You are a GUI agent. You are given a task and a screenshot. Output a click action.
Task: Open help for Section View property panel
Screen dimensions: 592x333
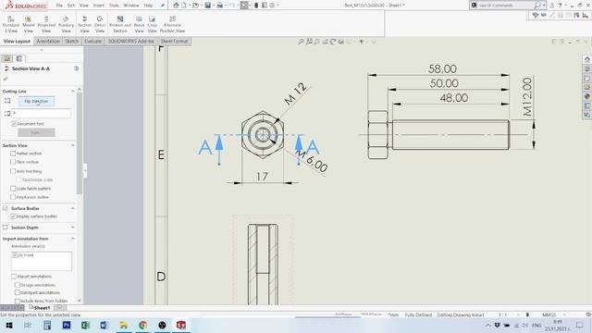[76, 68]
